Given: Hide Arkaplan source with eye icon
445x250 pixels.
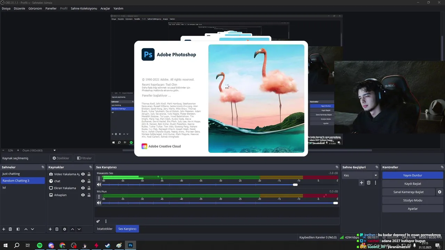Looking at the screenshot, I should point(83,195).
